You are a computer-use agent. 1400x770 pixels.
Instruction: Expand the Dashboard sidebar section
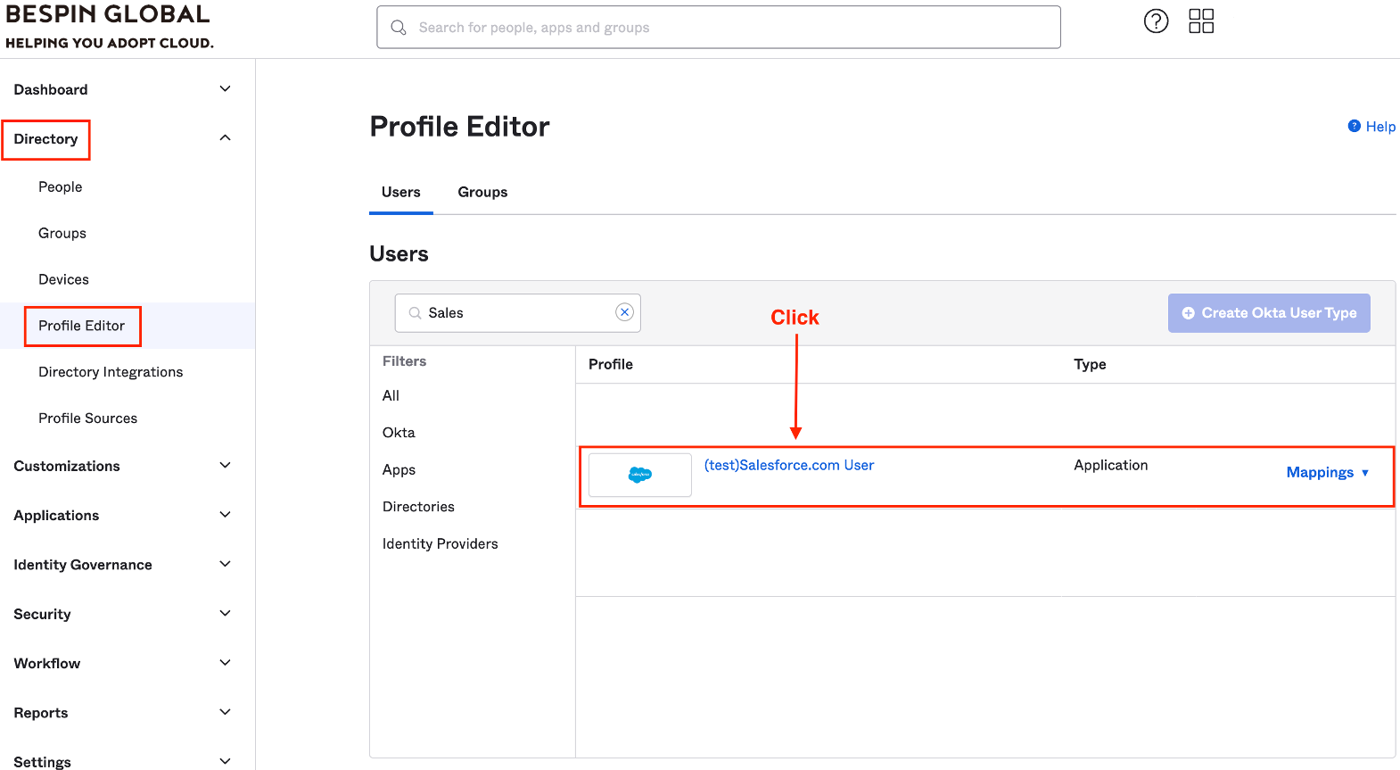click(x=225, y=89)
